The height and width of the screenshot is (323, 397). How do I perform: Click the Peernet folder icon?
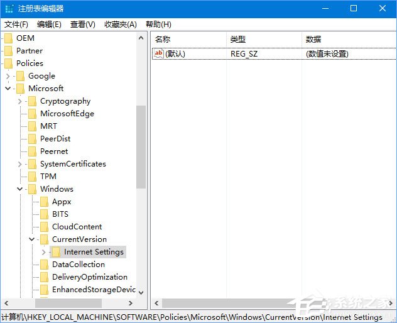point(32,151)
